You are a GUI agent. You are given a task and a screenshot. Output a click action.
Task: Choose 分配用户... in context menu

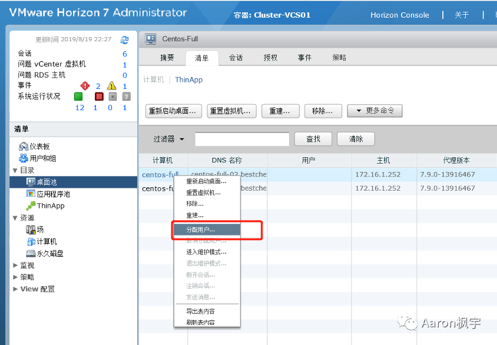(207, 230)
